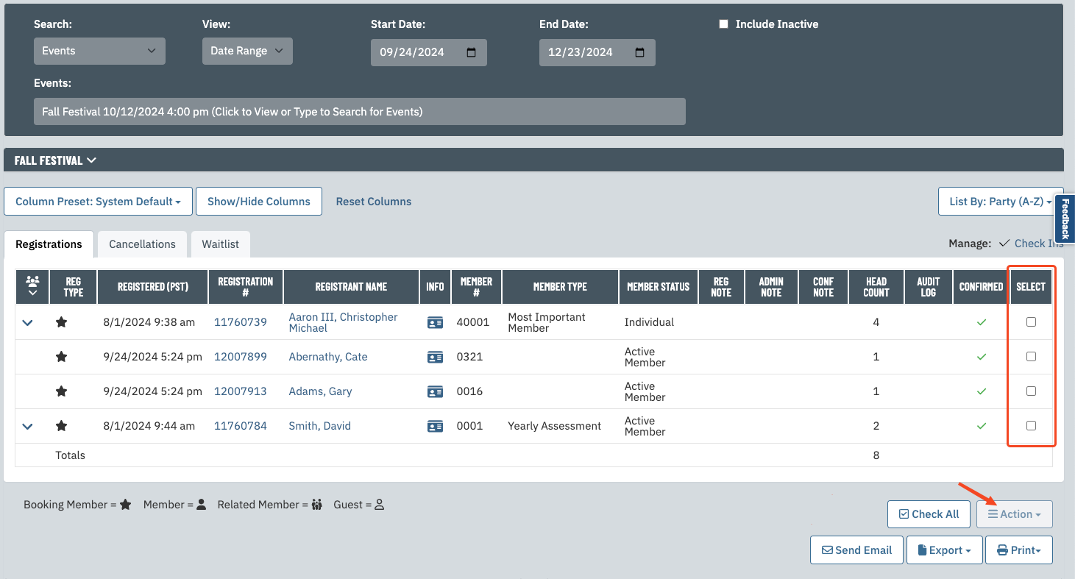Open registrant Adams, Gary
Viewport: 1075px width, 579px height.
tap(320, 391)
